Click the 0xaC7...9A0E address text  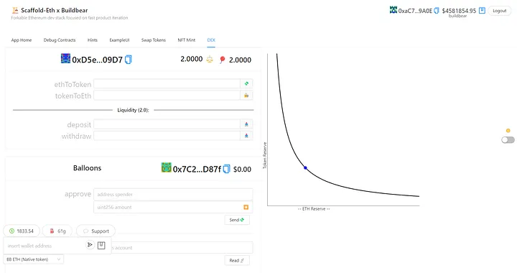point(415,11)
